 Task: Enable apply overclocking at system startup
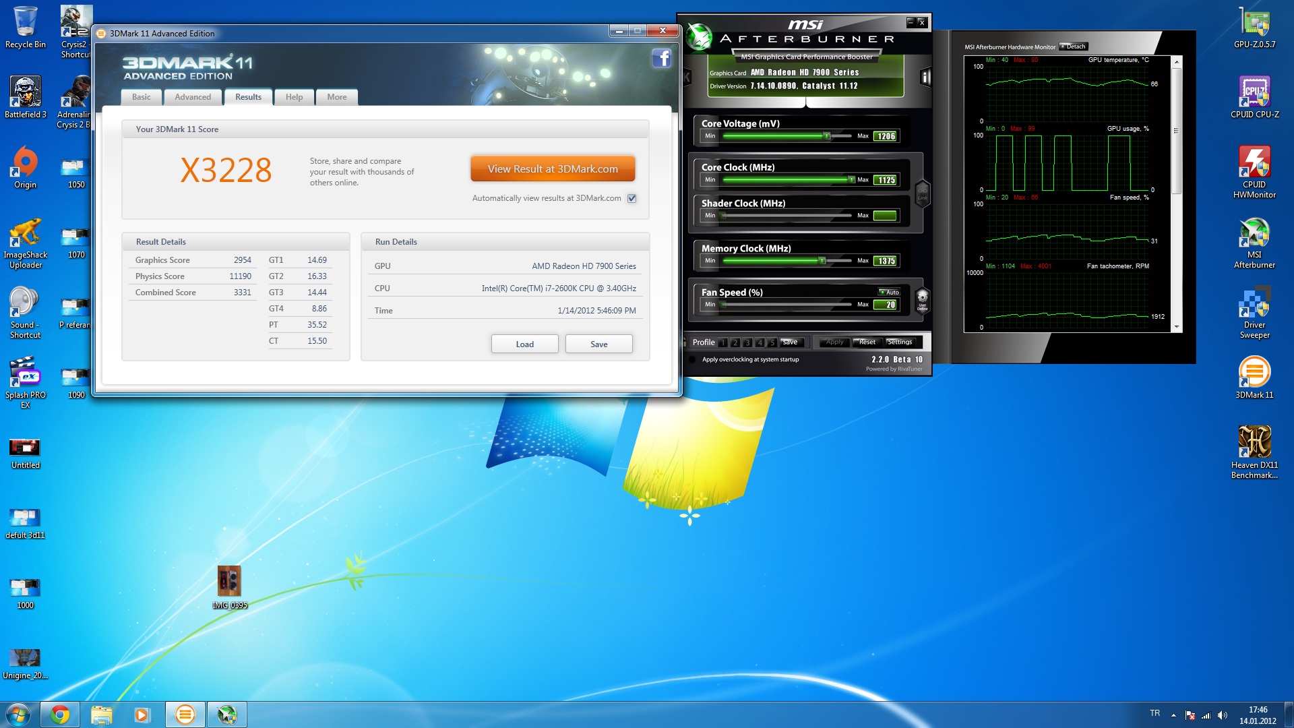point(692,359)
